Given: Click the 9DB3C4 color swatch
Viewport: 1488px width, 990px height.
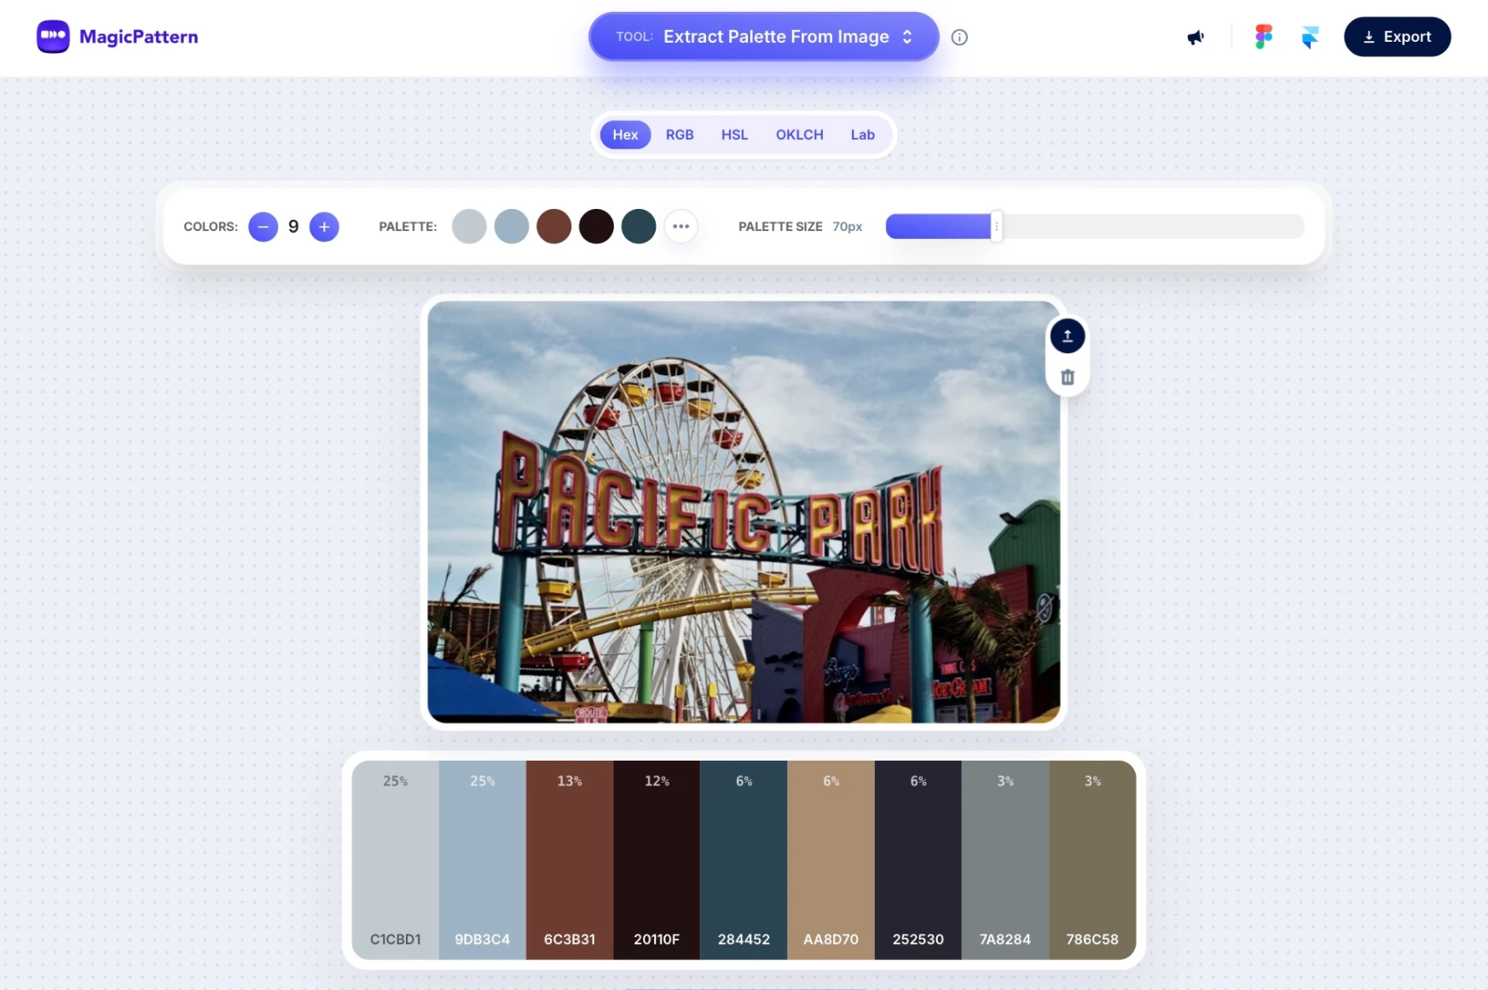Looking at the screenshot, I should click(x=483, y=860).
